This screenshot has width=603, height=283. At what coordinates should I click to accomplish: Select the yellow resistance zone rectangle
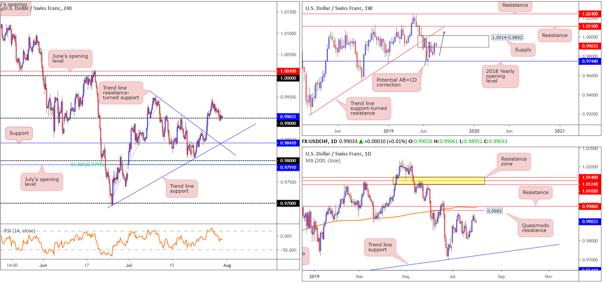tap(439, 180)
